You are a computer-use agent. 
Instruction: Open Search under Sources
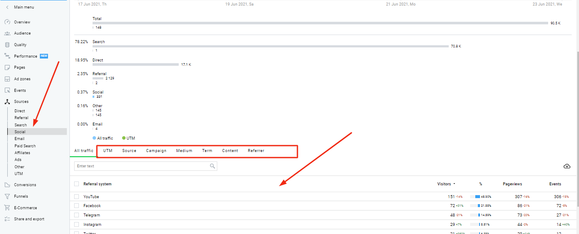(21, 125)
